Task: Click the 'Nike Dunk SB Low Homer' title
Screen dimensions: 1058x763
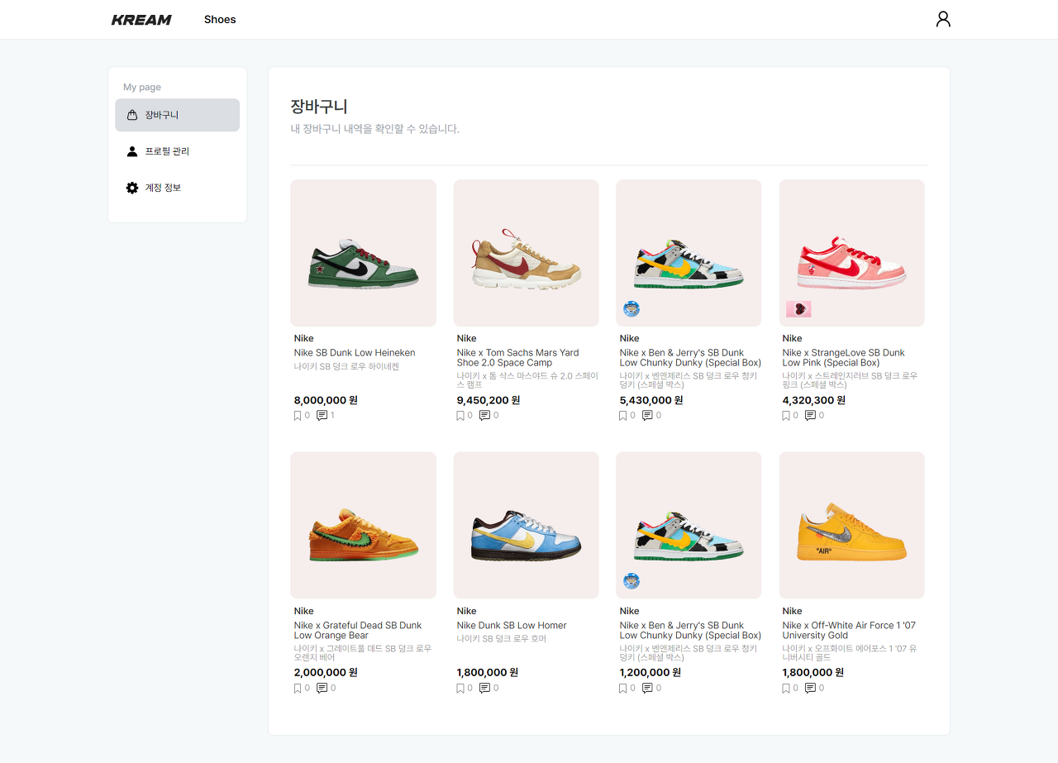Action: (512, 626)
